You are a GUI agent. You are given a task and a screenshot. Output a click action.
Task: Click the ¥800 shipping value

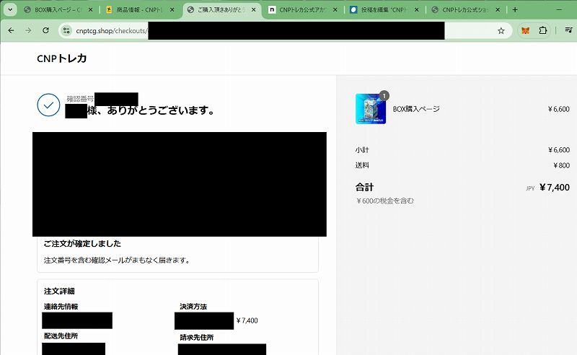click(562, 165)
